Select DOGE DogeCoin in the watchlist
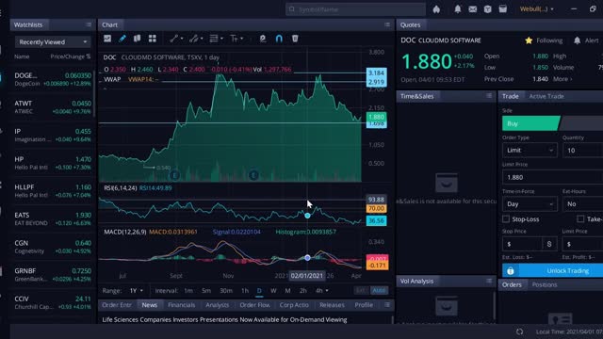The image size is (603, 339). (x=53, y=79)
